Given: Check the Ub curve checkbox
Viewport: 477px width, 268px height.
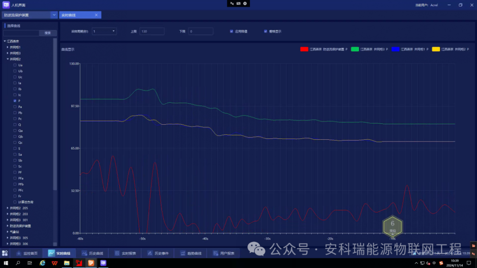Looking at the screenshot, I should point(15,71).
